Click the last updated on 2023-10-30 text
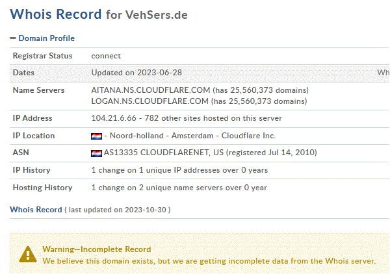 [118, 210]
